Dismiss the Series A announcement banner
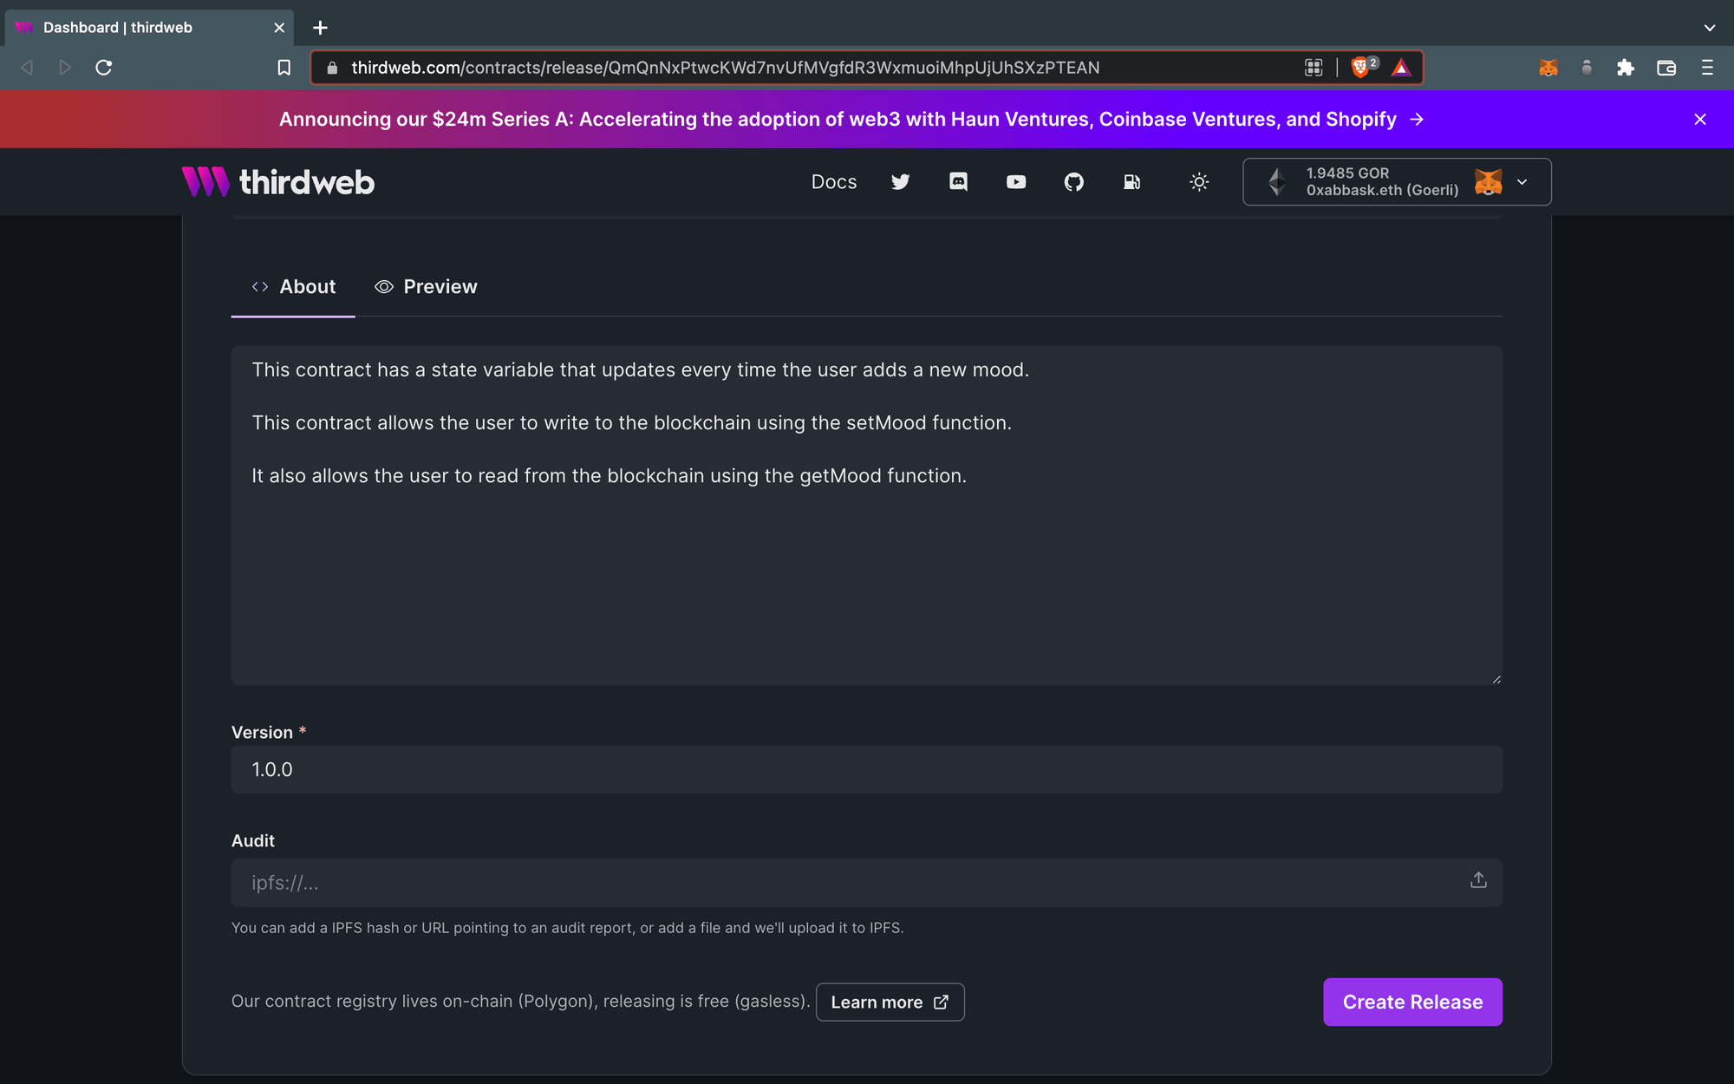 (x=1699, y=119)
